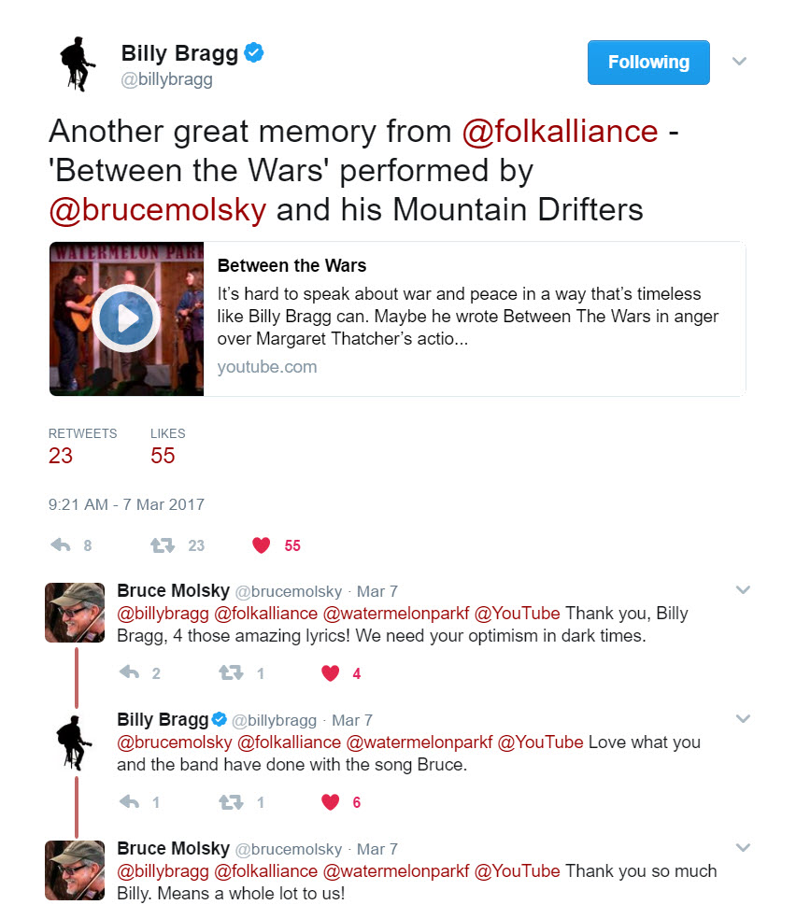View the list of 55 likes
796x919 pixels.
[x=167, y=446]
